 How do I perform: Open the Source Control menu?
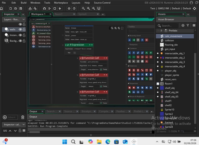click(102, 3)
